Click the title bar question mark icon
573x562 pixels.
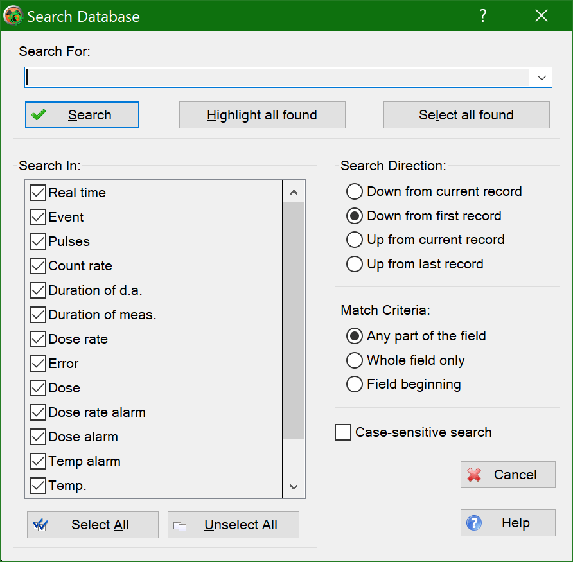(482, 15)
